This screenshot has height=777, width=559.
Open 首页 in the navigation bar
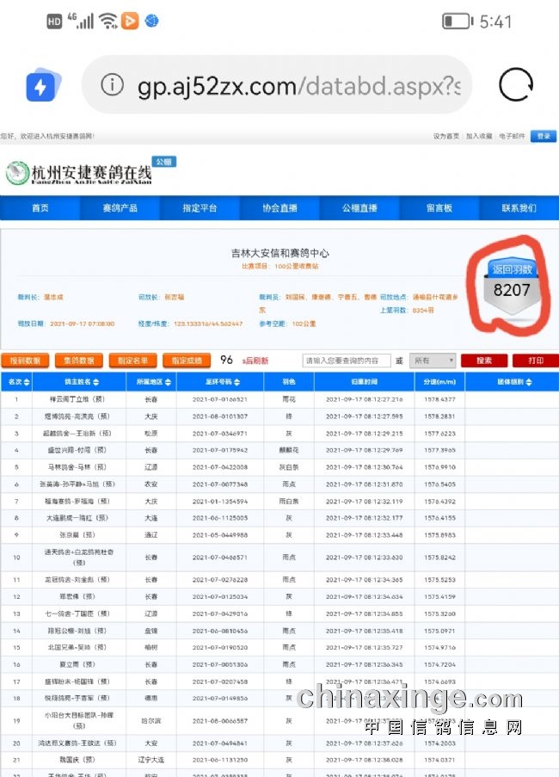(40, 208)
